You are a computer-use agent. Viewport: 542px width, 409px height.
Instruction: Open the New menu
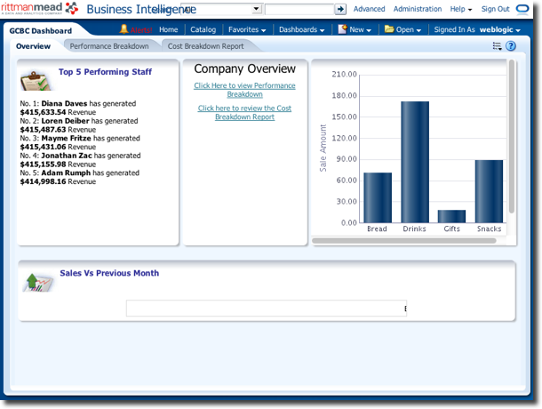[x=355, y=29]
